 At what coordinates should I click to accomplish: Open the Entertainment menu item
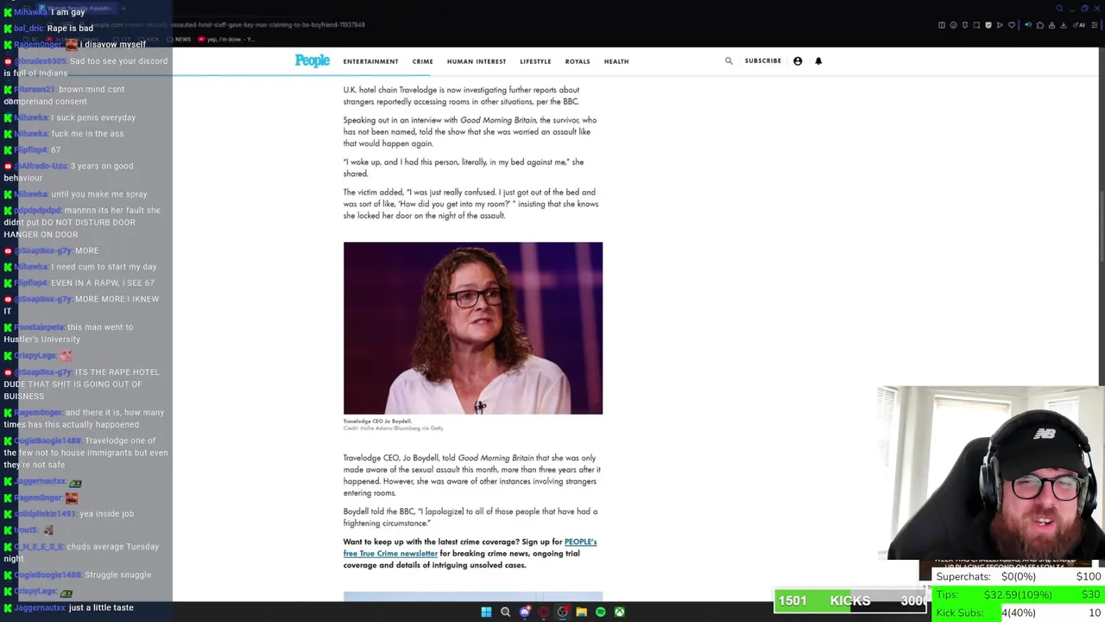(370, 61)
